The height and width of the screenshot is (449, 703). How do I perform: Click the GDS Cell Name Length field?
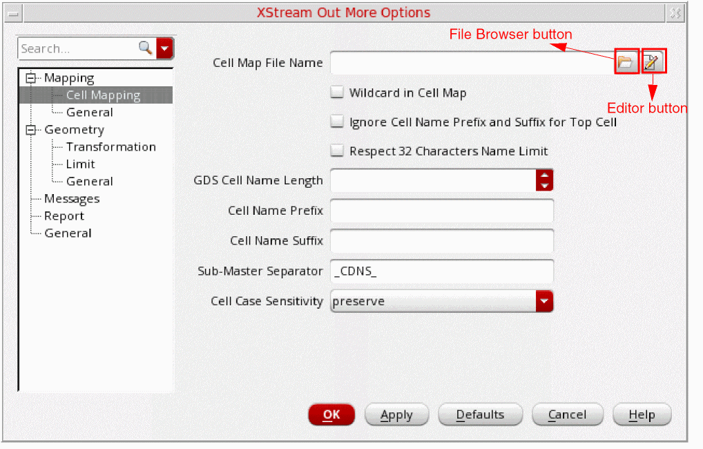coord(433,180)
